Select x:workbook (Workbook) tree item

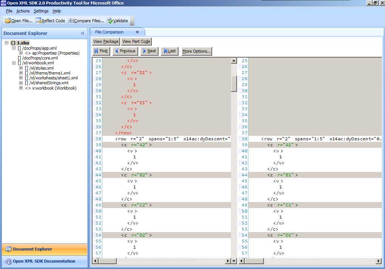point(51,88)
